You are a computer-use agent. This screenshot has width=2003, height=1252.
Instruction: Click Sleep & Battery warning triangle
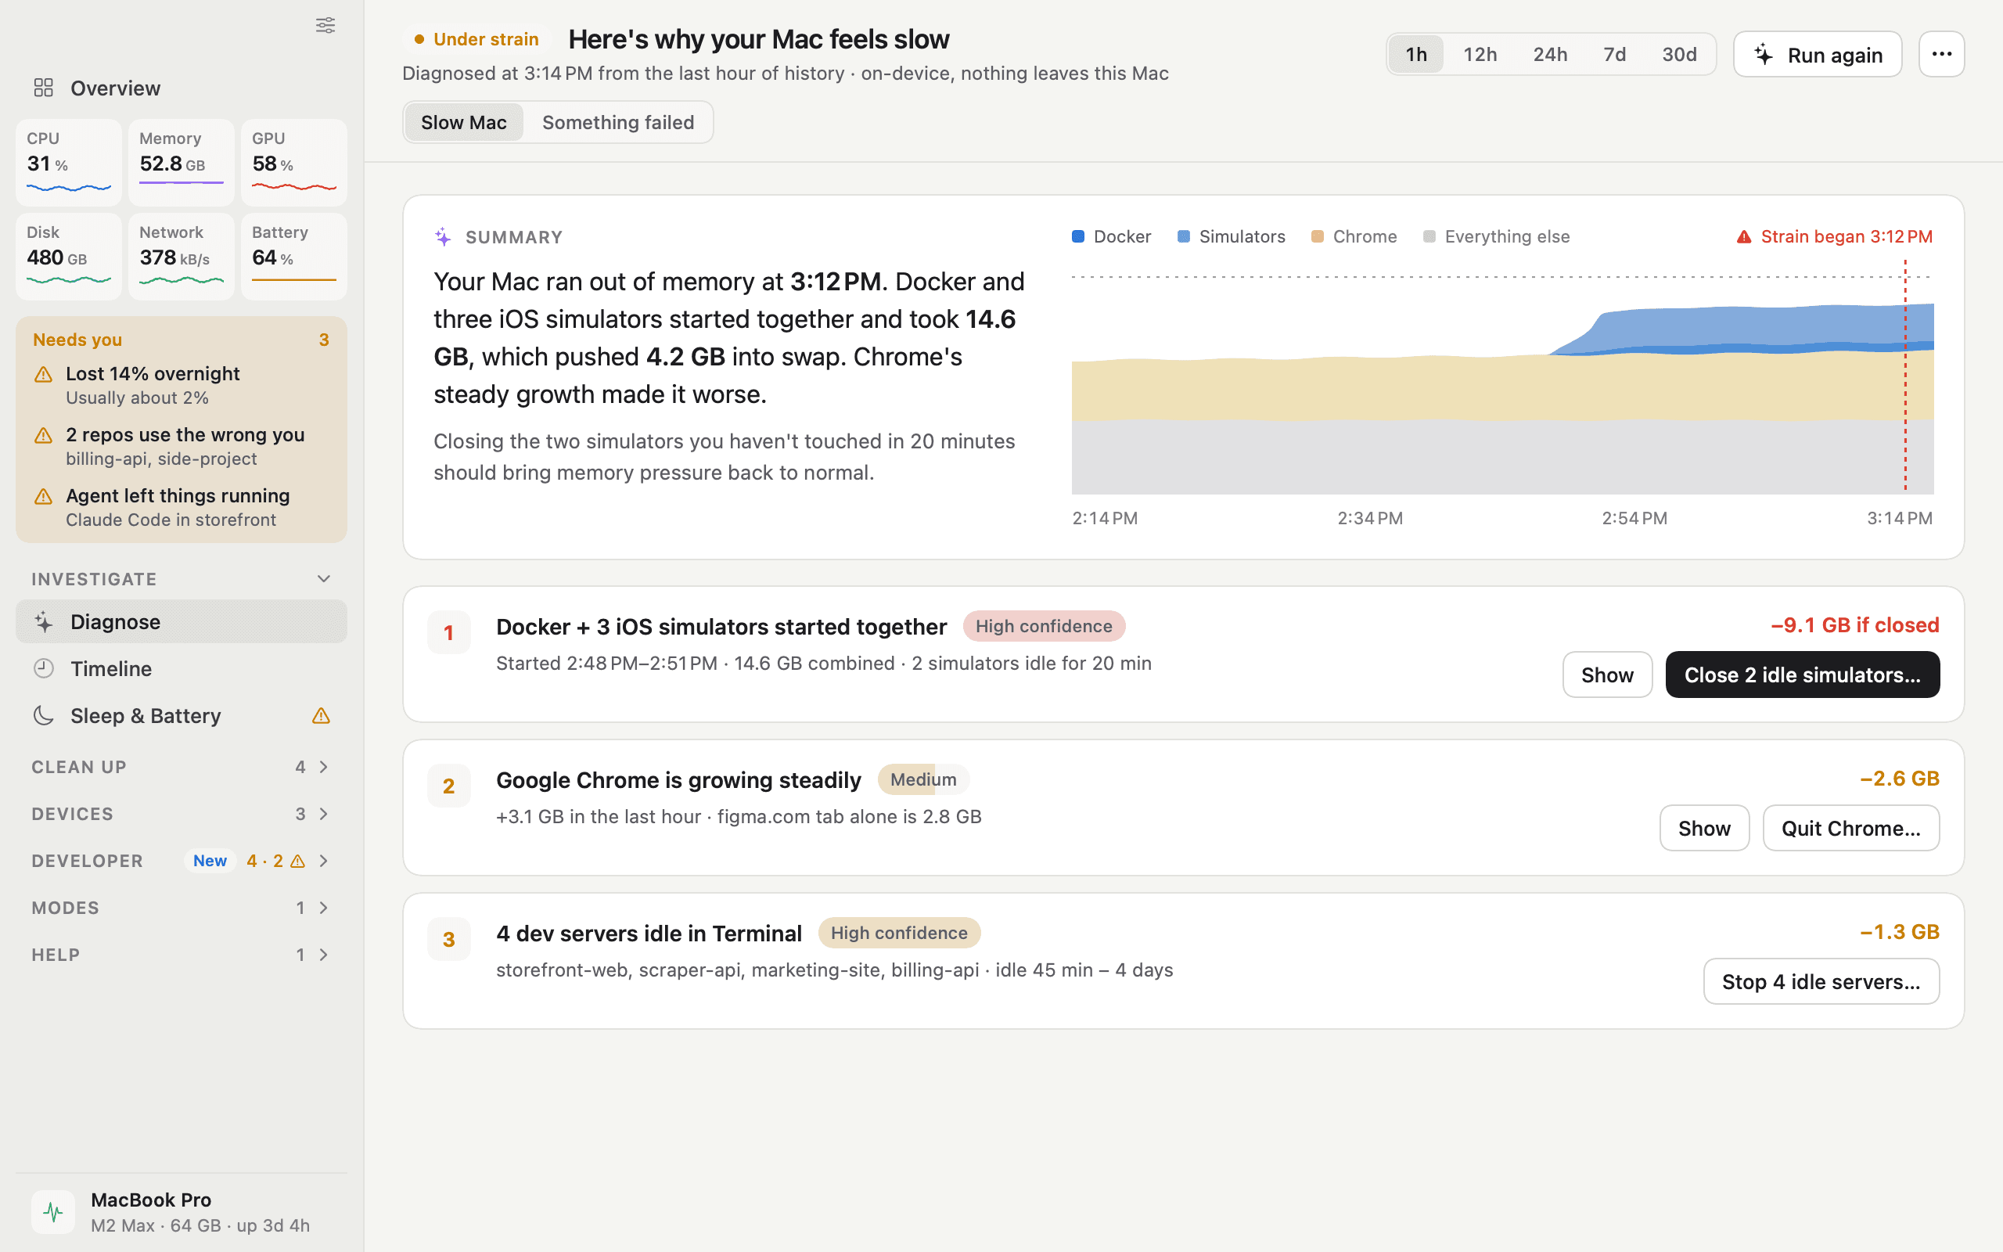tap(321, 715)
